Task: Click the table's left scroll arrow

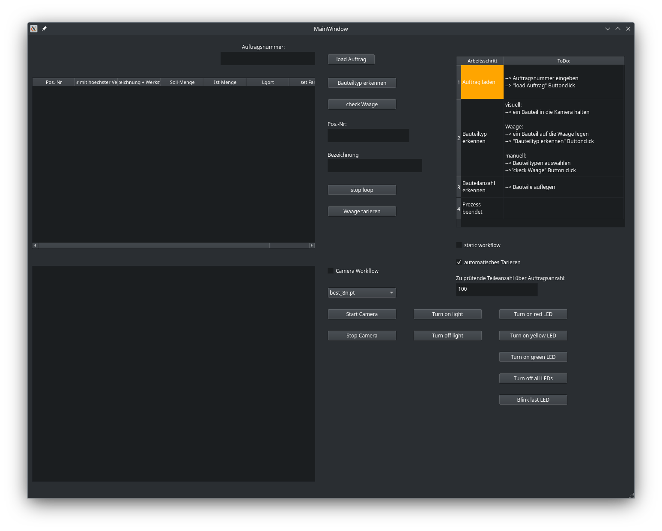Action: [35, 245]
